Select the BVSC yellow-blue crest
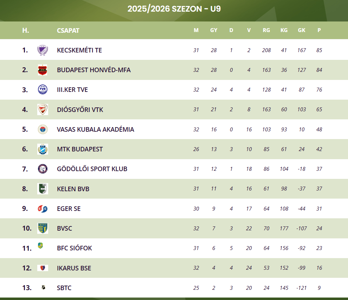Viewport: 348px width, 300px height. point(43,228)
